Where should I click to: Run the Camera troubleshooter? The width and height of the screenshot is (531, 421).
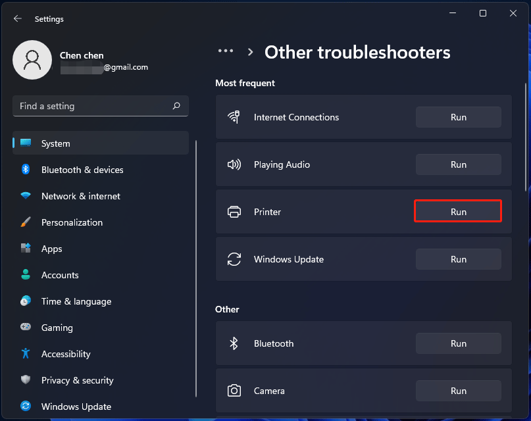[x=458, y=391]
